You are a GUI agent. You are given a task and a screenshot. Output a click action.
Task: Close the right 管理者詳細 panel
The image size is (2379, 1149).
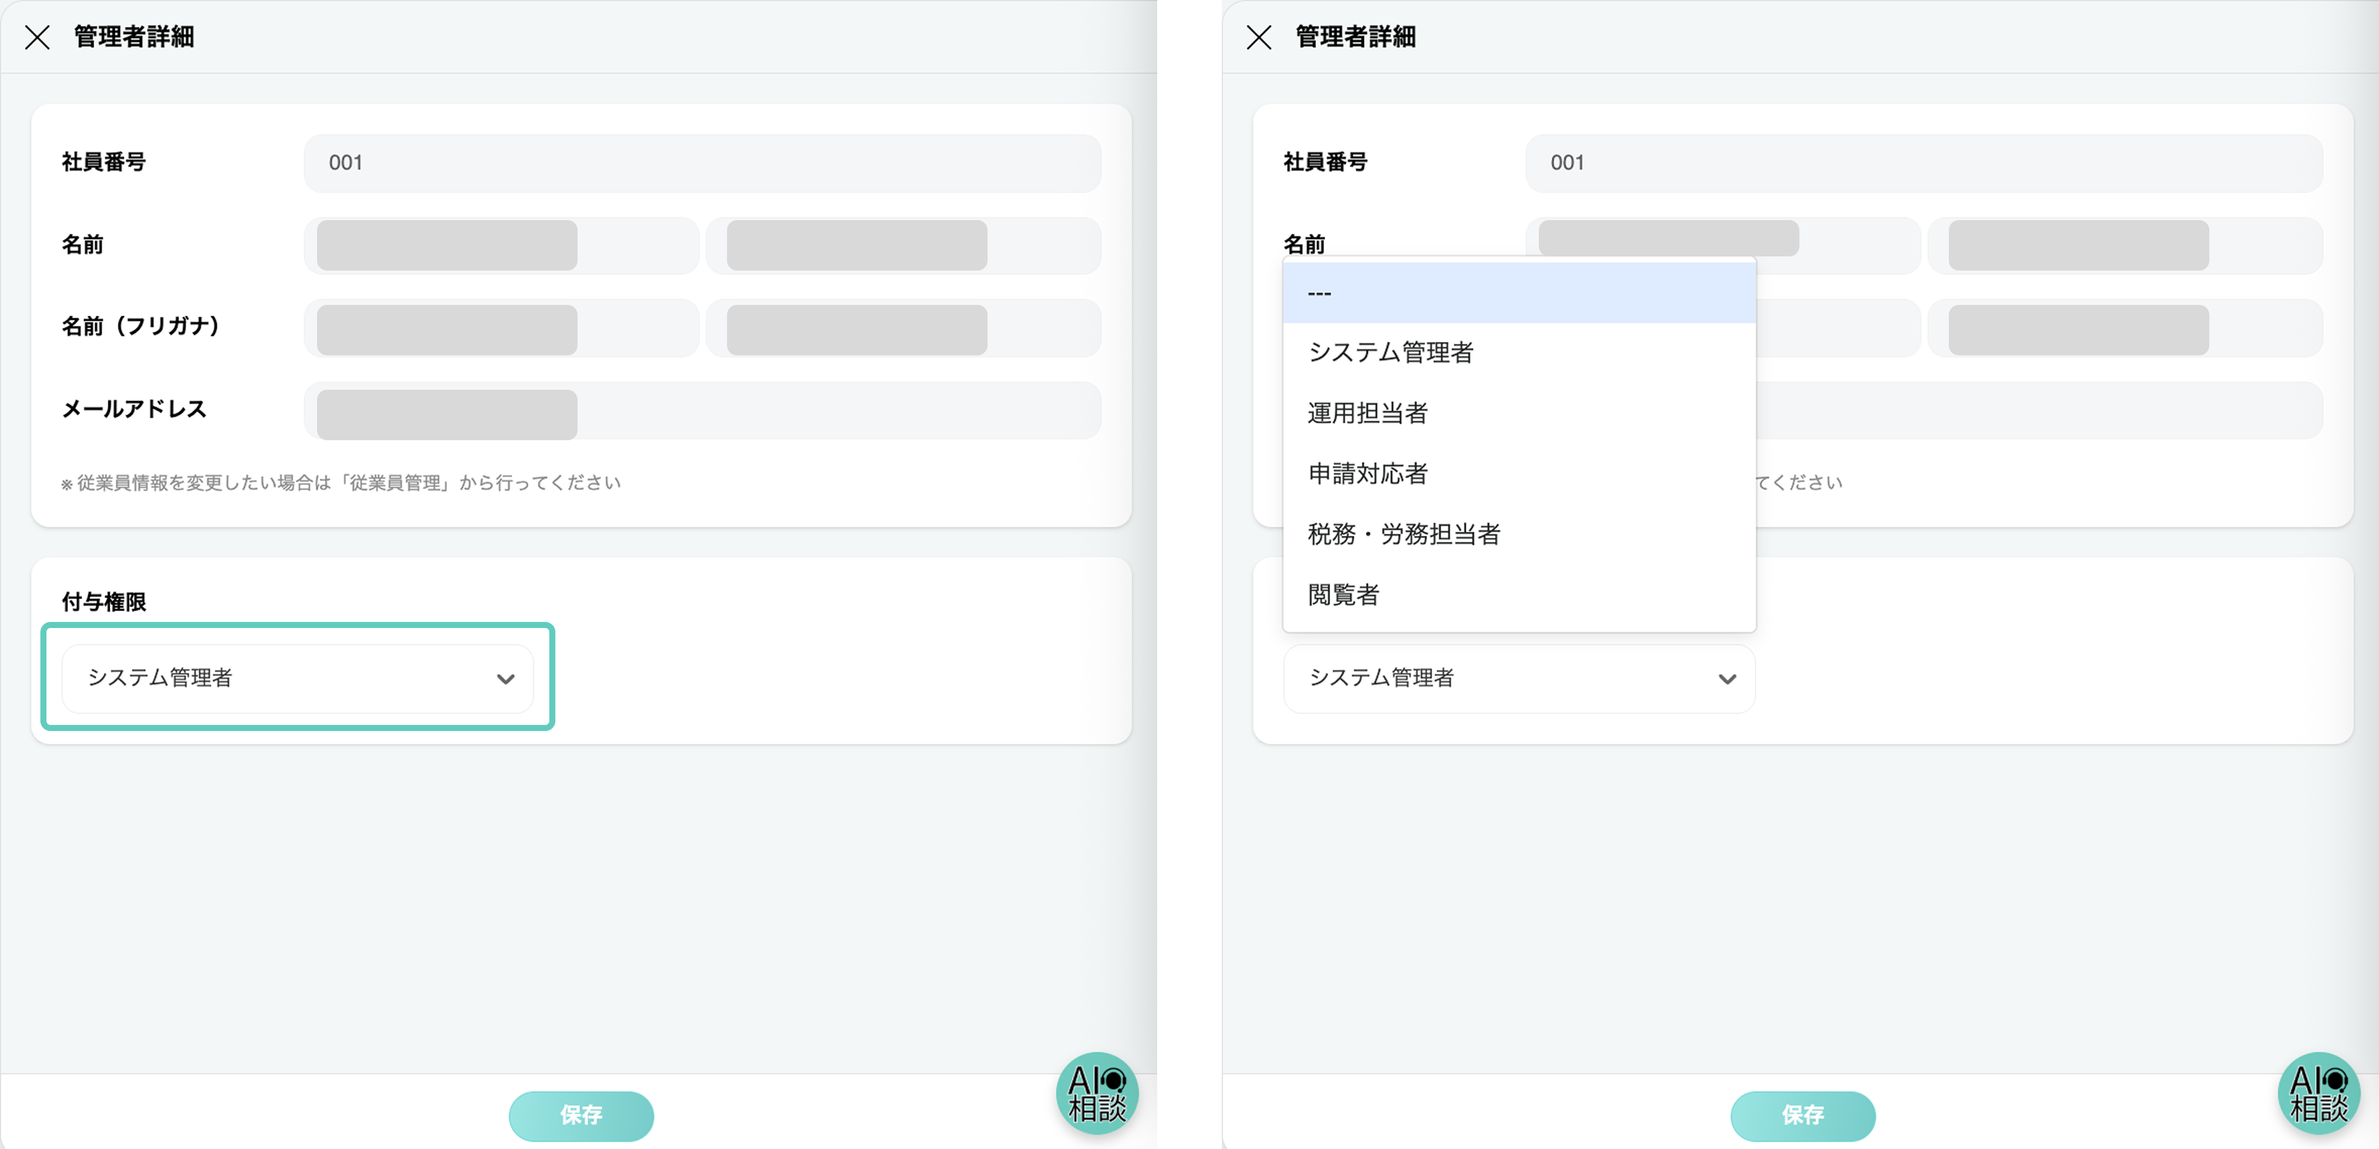pyautogui.click(x=1259, y=37)
